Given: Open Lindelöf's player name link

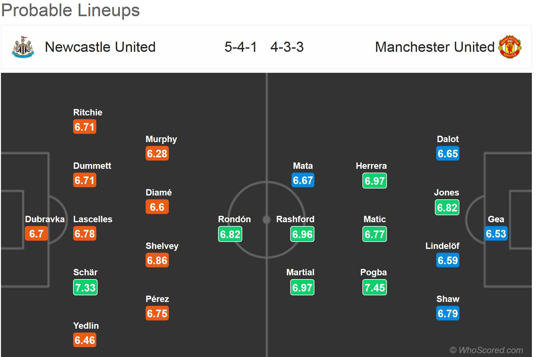Looking at the screenshot, I should (x=442, y=246).
